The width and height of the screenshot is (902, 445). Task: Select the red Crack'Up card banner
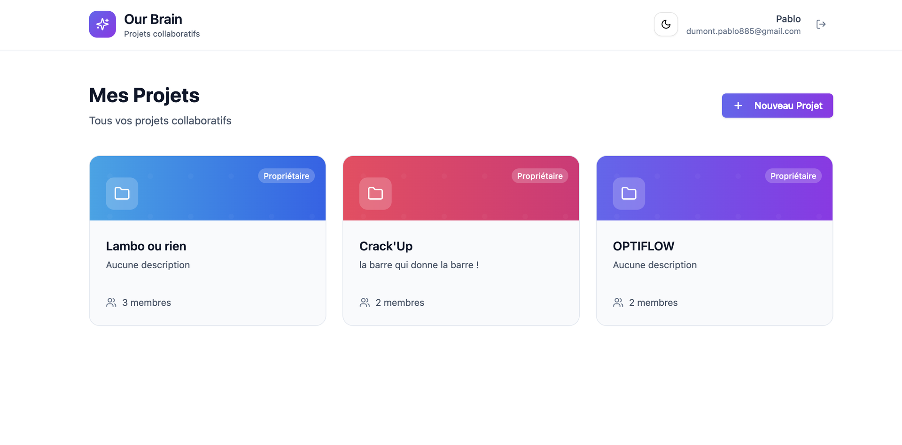(461, 188)
